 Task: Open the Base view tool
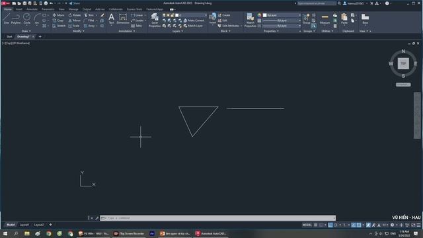(365, 19)
